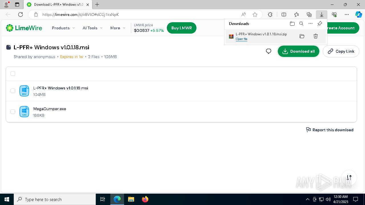Show L-PFR+ zip file in folder

click(302, 36)
